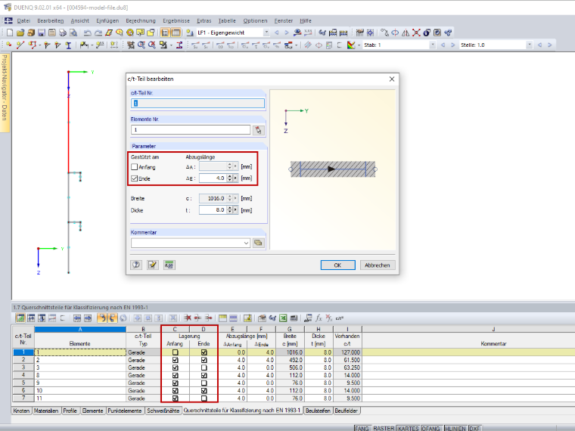Image resolution: width=575 pixels, height=431 pixels.
Task: Click the Excel export icon in table toolbar
Action: (x=283, y=318)
